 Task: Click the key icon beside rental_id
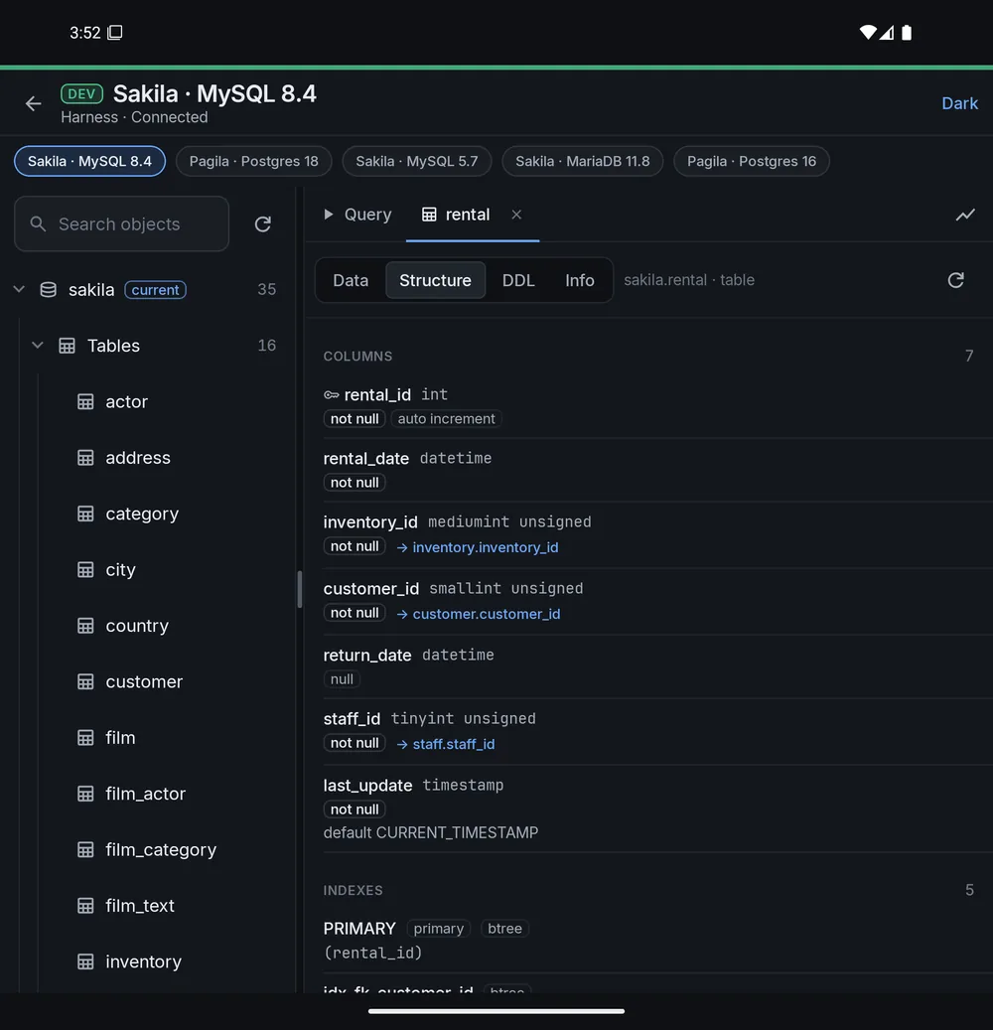[331, 394]
